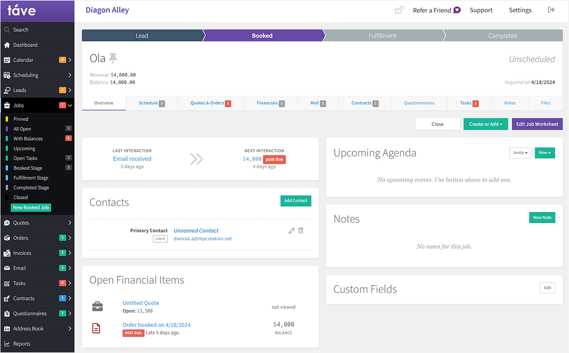Click the pencil edit icon for Unnamed Contact
The image size is (569, 353).
(291, 230)
